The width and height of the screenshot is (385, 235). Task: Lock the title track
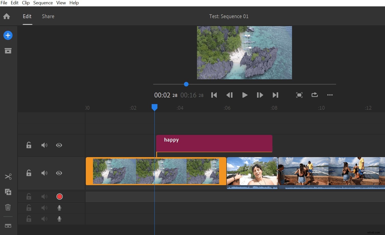(29, 145)
